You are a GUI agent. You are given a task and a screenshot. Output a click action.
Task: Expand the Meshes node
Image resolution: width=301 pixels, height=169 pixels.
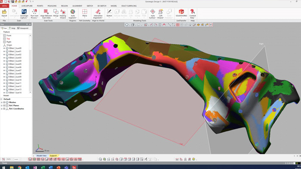[2, 103]
